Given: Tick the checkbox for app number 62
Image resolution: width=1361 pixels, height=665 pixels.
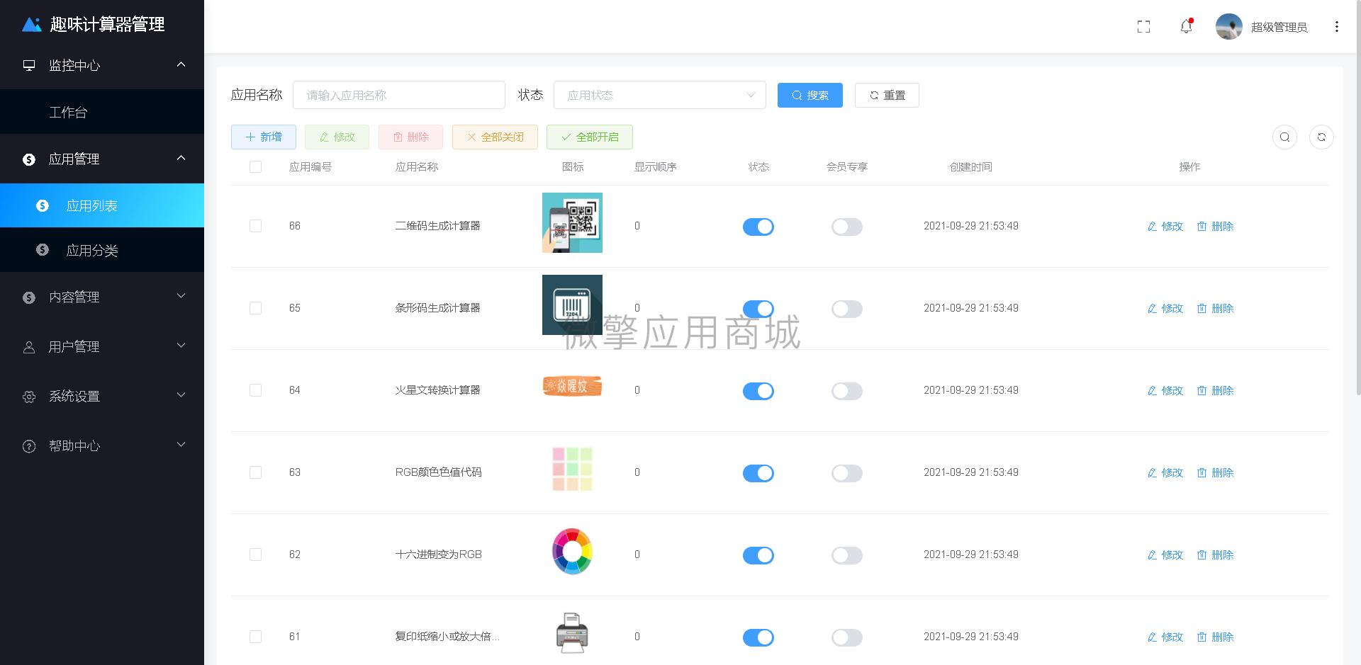Looking at the screenshot, I should click(x=256, y=555).
